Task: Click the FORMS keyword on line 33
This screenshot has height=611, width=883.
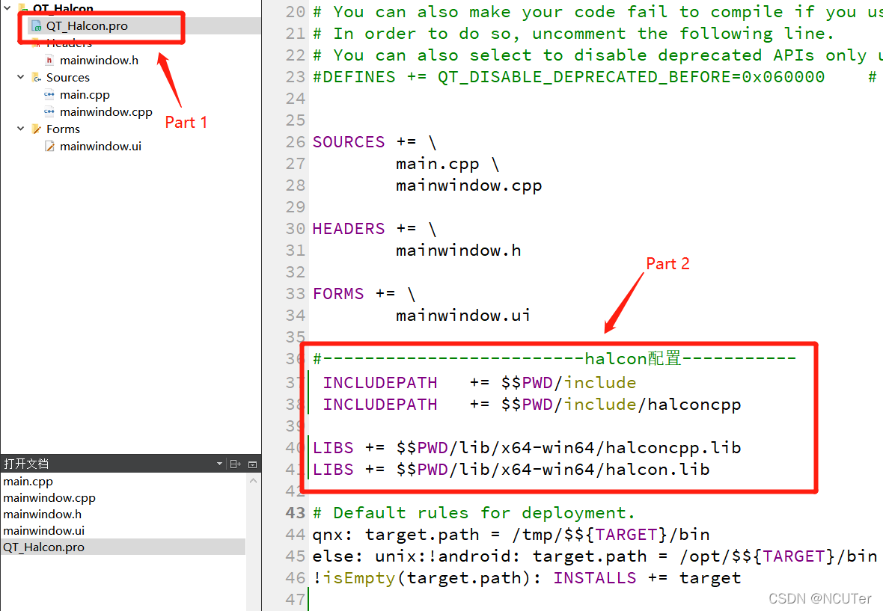Action: click(338, 294)
